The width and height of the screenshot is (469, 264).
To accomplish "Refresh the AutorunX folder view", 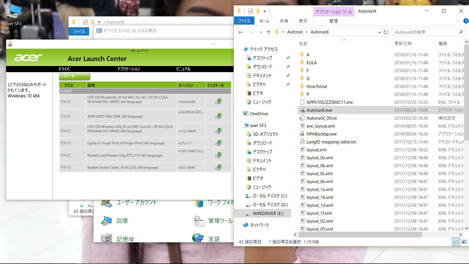I will click(386, 32).
